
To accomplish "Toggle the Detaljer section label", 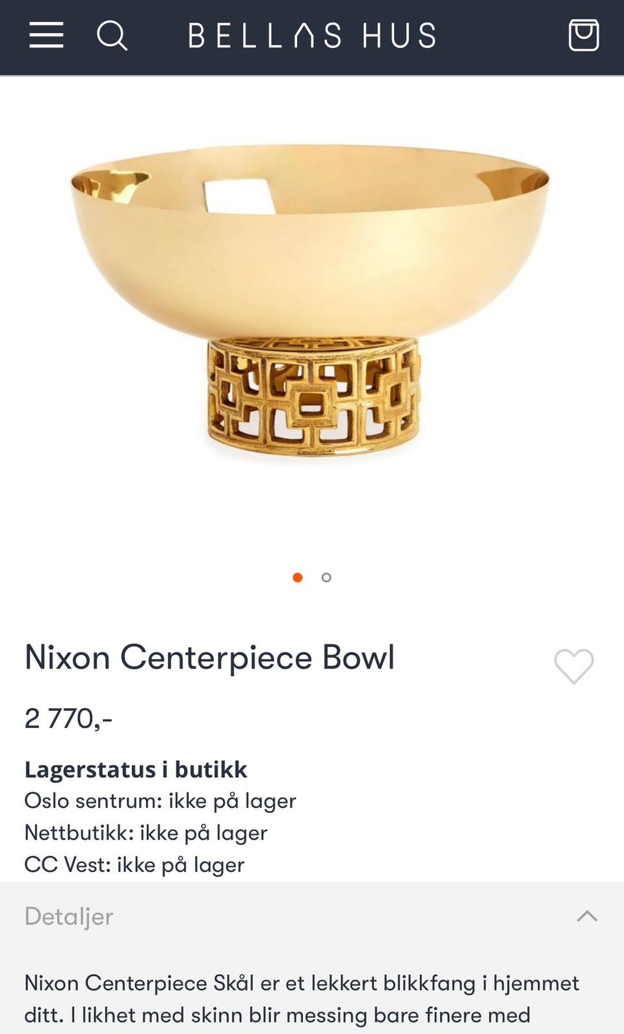I will tap(69, 916).
